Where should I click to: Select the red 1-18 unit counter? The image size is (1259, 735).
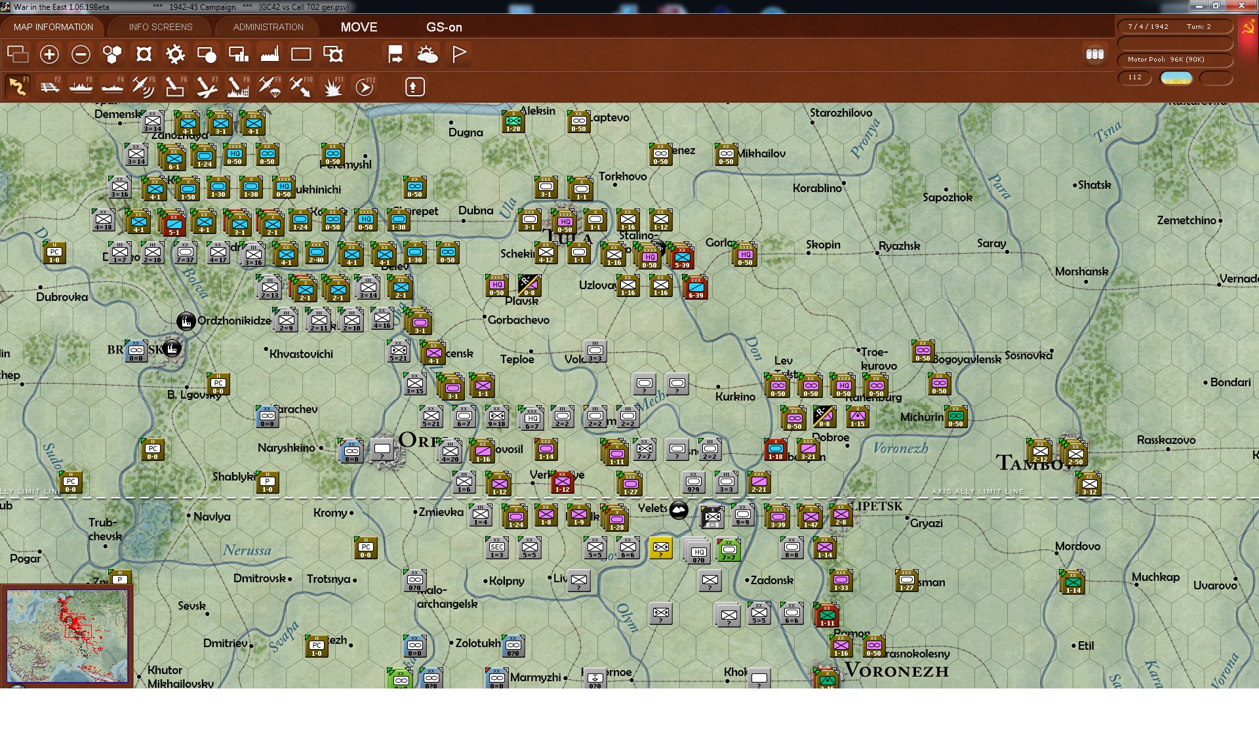pos(776,450)
